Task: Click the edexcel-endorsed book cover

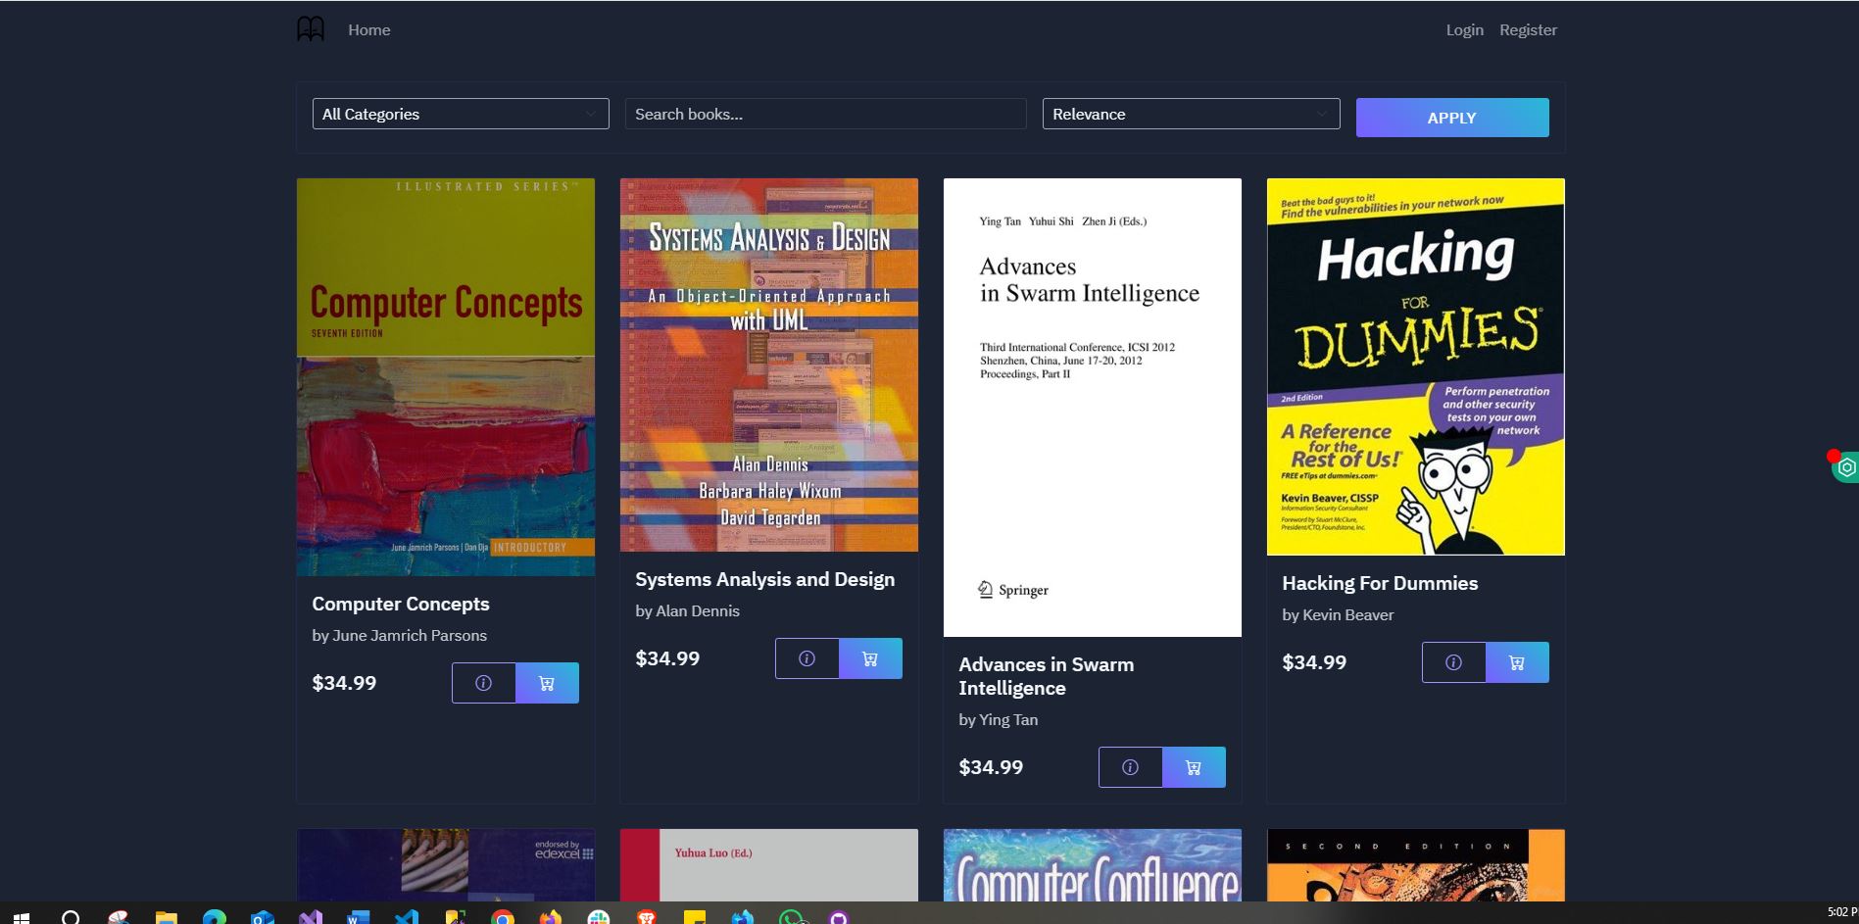Action: pos(446,865)
